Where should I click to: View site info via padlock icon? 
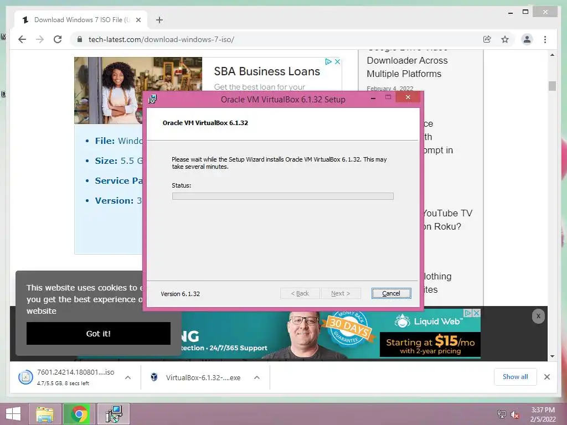click(x=80, y=39)
